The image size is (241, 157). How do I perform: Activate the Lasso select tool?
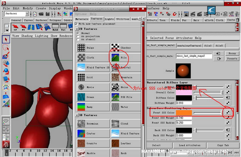click(x=6, y=47)
